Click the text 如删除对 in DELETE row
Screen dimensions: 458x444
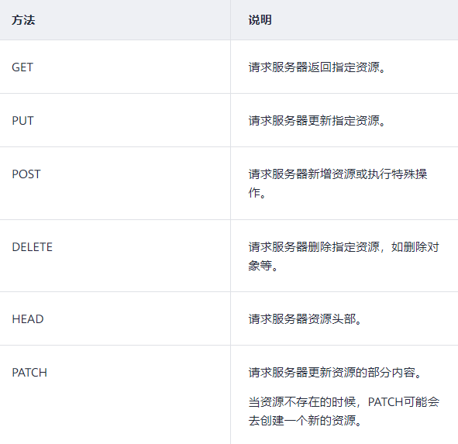415,247
